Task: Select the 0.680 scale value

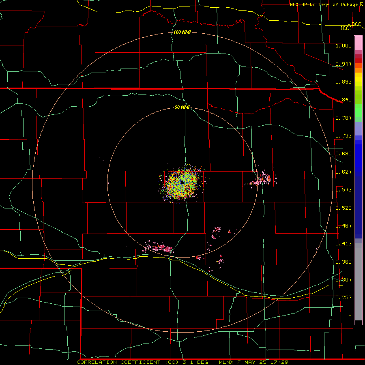Action: click(344, 154)
